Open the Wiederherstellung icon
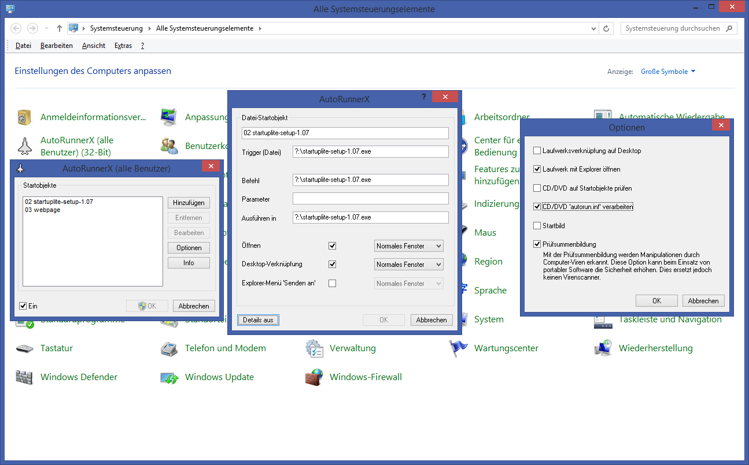Viewport: 749px width, 465px height. pyautogui.click(x=603, y=348)
